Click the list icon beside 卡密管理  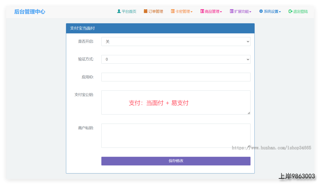pos(173,11)
